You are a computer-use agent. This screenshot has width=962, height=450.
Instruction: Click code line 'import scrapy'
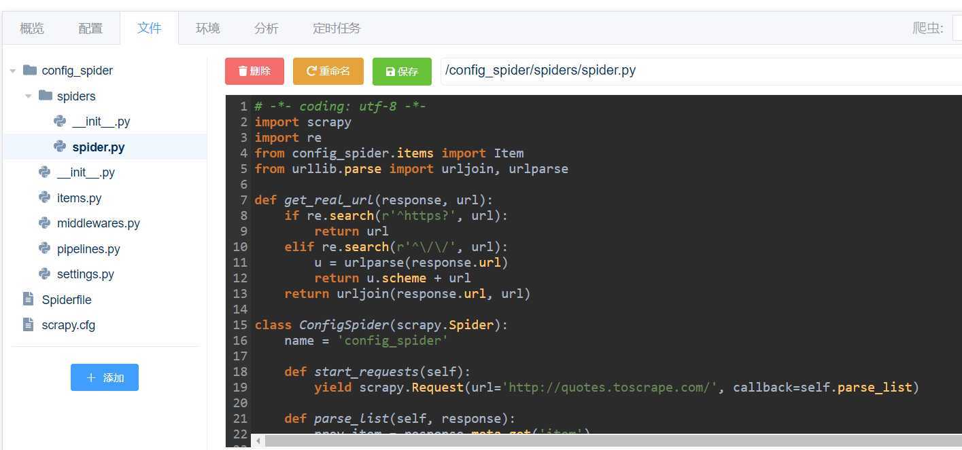tap(303, 122)
